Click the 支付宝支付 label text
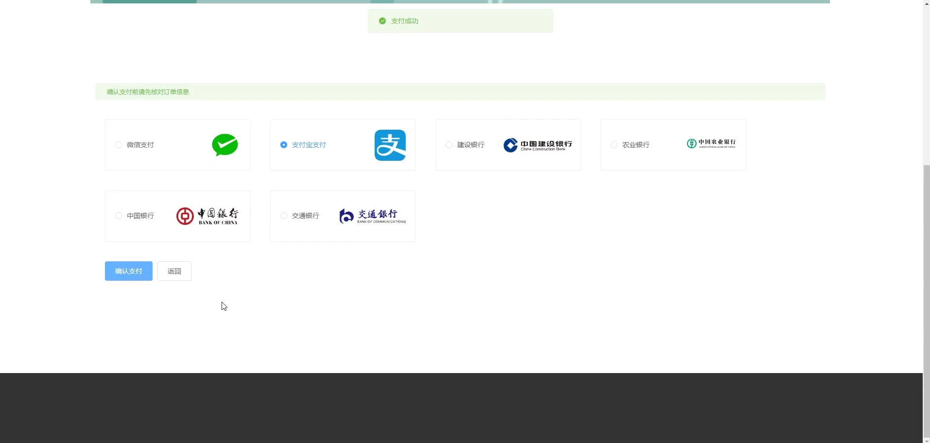 point(309,145)
